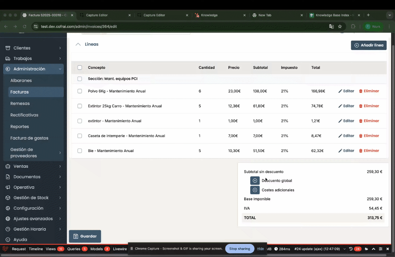Select checkbox for Caseta de intemperie line
395x257 pixels.
point(80,136)
